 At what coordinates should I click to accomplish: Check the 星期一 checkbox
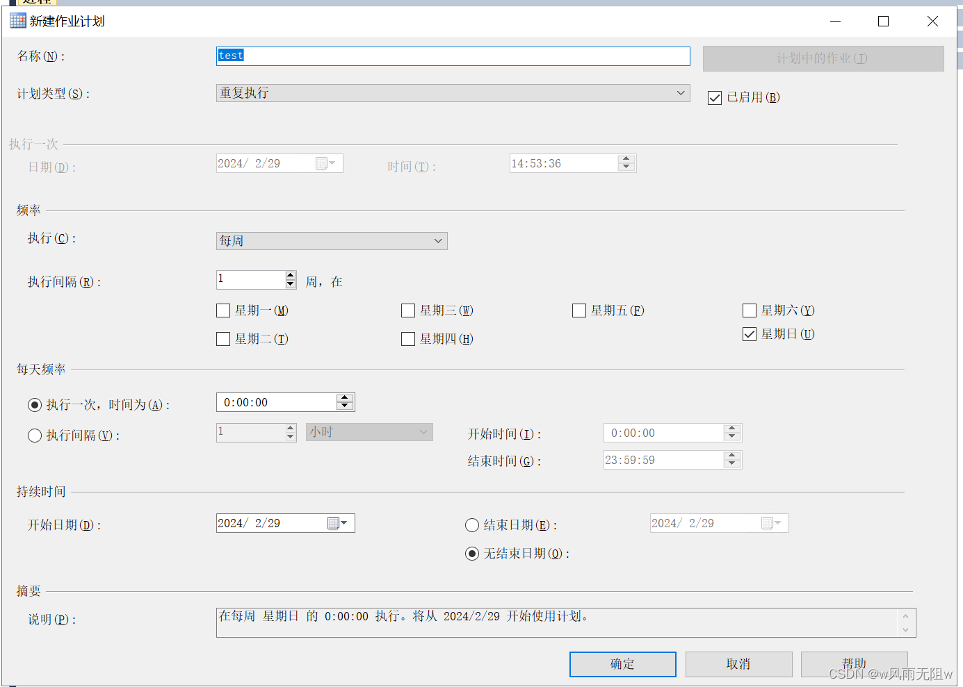pos(223,311)
